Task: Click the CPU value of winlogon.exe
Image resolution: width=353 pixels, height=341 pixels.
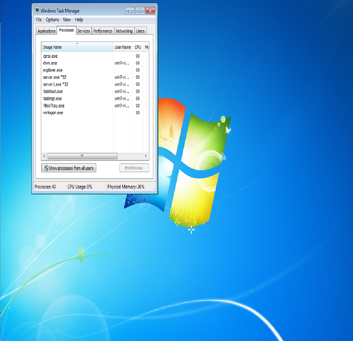Action: click(x=138, y=113)
